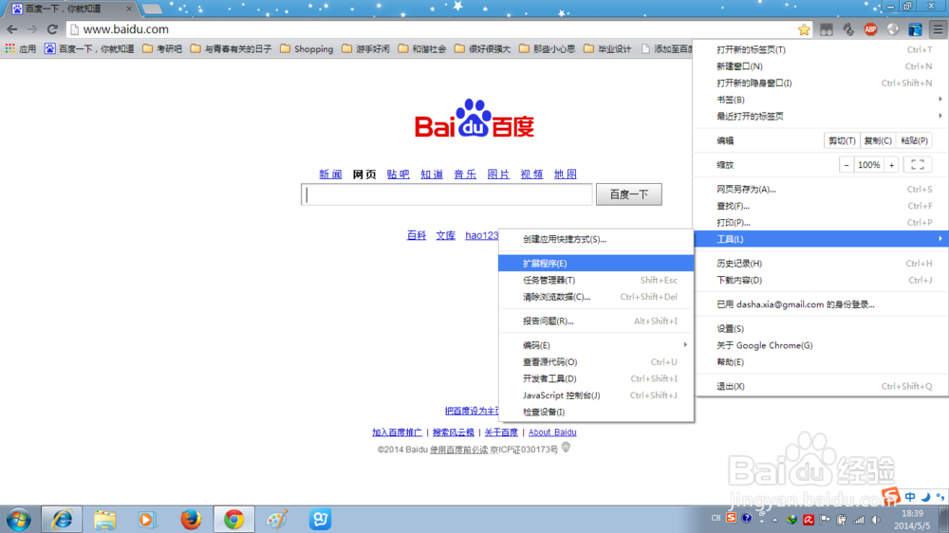
Task: Open the Paint palette taskbar icon
Action: click(x=277, y=520)
